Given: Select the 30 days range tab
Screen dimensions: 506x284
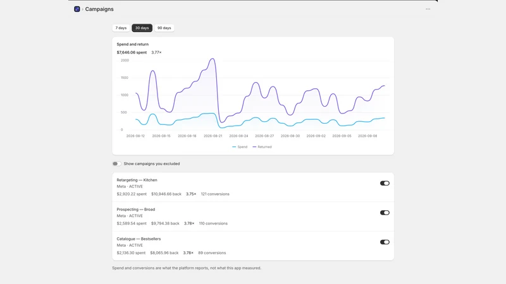Looking at the screenshot, I should (x=142, y=28).
